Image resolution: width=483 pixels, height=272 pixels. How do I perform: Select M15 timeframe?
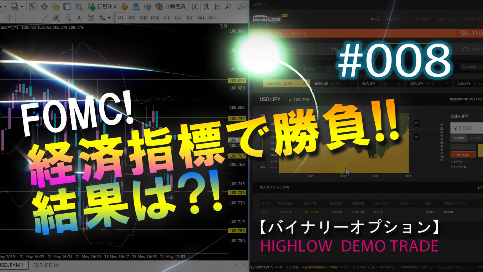tap(143, 18)
